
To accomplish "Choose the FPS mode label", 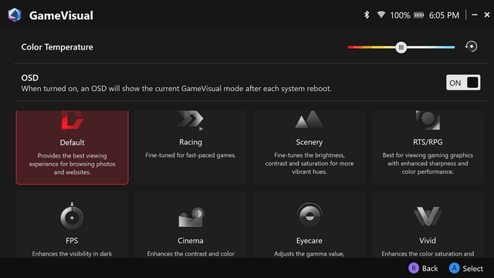I will 72,240.
